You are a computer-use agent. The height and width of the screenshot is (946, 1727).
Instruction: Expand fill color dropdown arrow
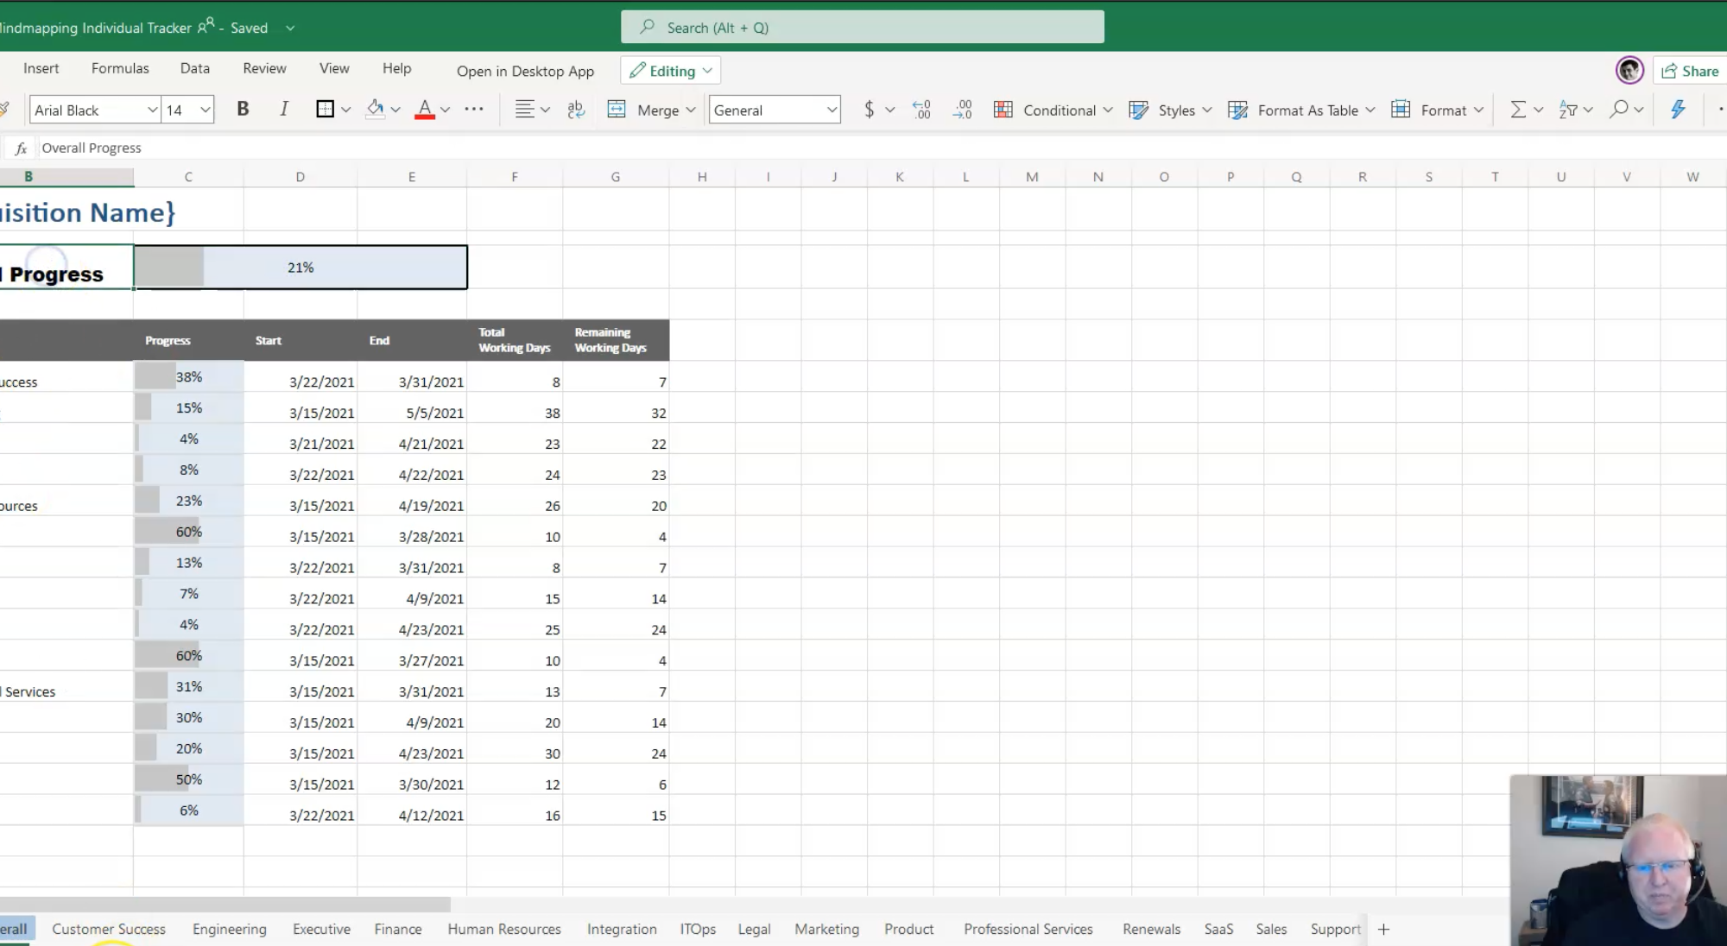[395, 110]
